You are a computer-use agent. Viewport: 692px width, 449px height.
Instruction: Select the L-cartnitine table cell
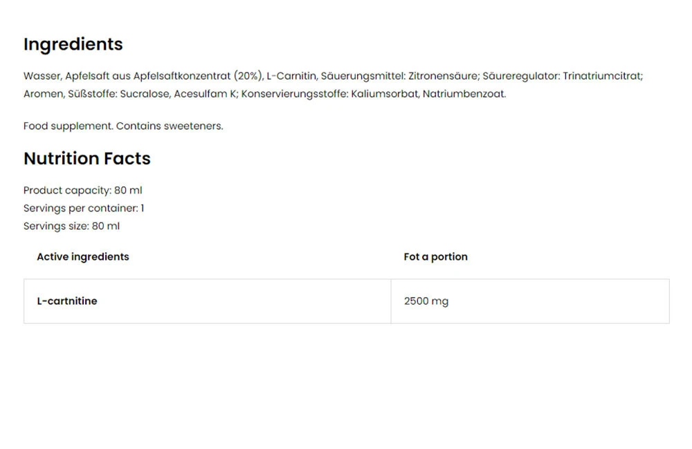coord(67,301)
